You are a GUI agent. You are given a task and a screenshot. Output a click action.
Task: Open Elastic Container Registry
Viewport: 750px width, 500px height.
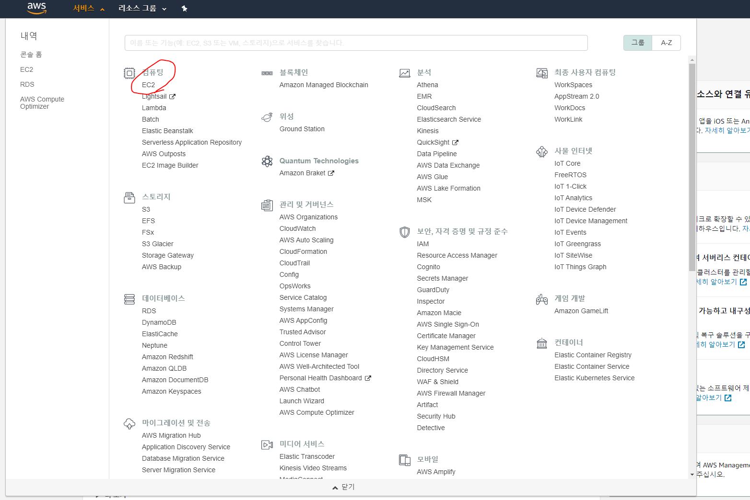[593, 355]
